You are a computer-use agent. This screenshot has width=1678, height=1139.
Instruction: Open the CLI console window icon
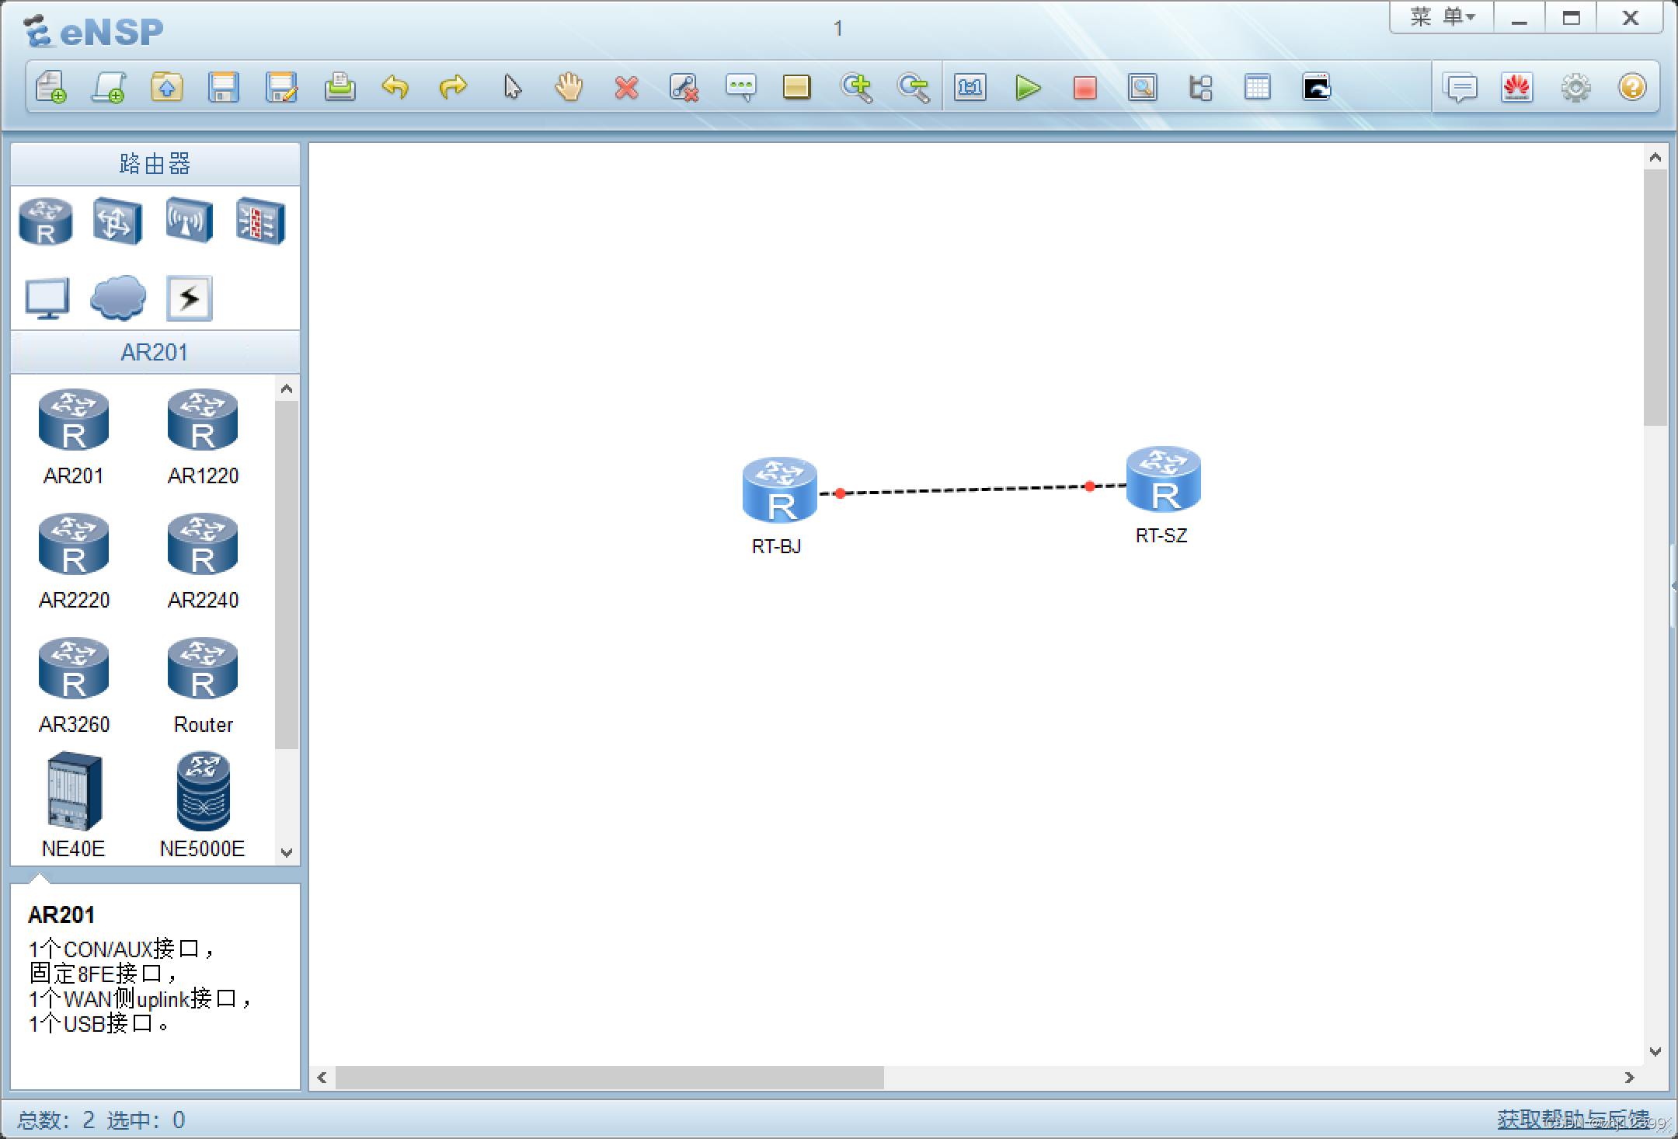pyautogui.click(x=1316, y=87)
